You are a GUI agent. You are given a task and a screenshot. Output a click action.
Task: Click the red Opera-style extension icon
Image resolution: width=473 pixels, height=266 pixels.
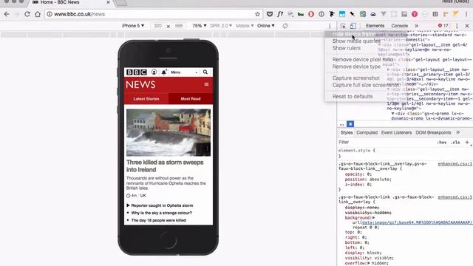[x=311, y=14]
